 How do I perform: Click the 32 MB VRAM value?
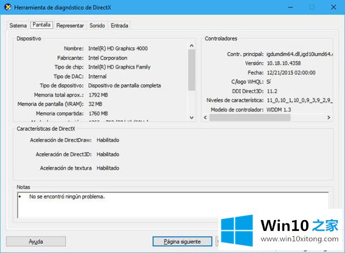[95, 104]
